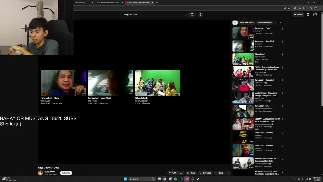The image size is (323, 182).
Task: Open YouTube notifications bell
Action: (x=308, y=14)
